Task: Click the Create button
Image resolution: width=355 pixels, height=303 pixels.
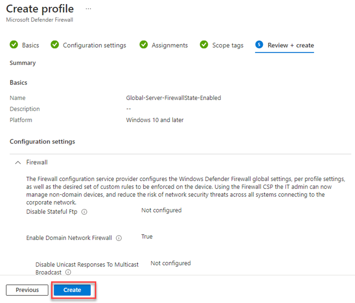Action: [x=72, y=290]
